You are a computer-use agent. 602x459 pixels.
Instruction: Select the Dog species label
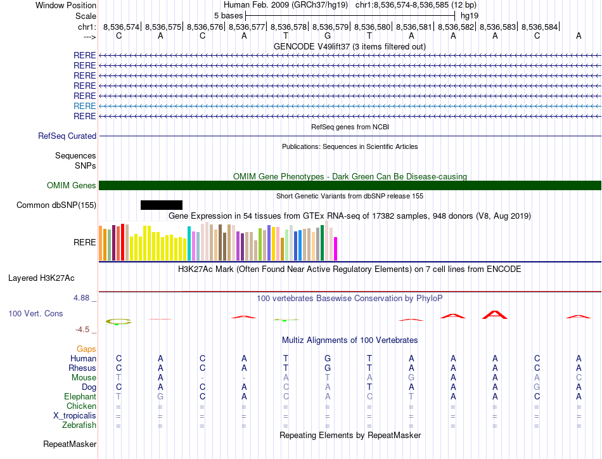tap(89, 387)
